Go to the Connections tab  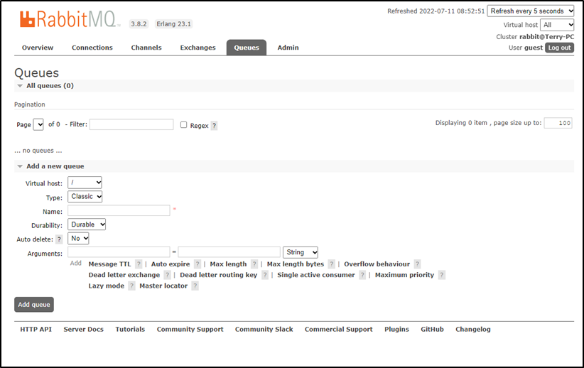coord(92,48)
